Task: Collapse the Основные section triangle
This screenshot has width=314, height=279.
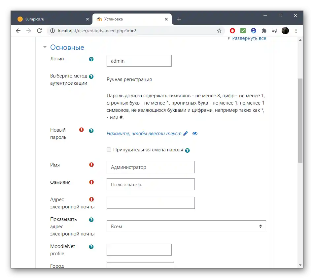Action: [x=45, y=47]
